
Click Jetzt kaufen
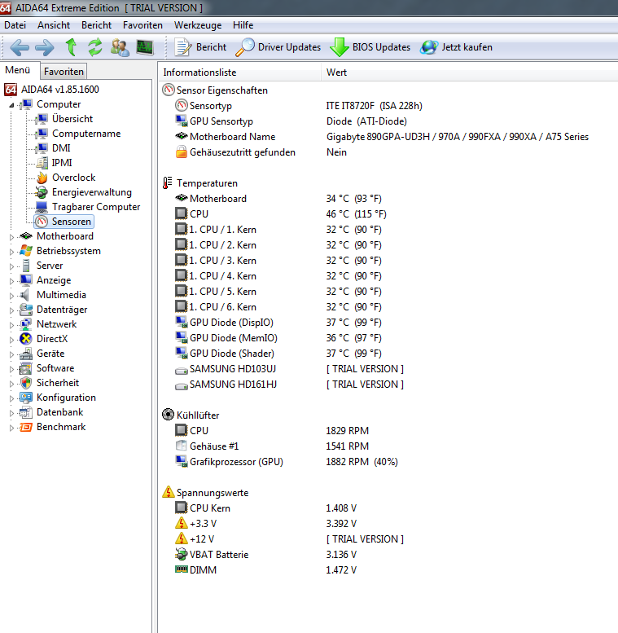pos(456,47)
